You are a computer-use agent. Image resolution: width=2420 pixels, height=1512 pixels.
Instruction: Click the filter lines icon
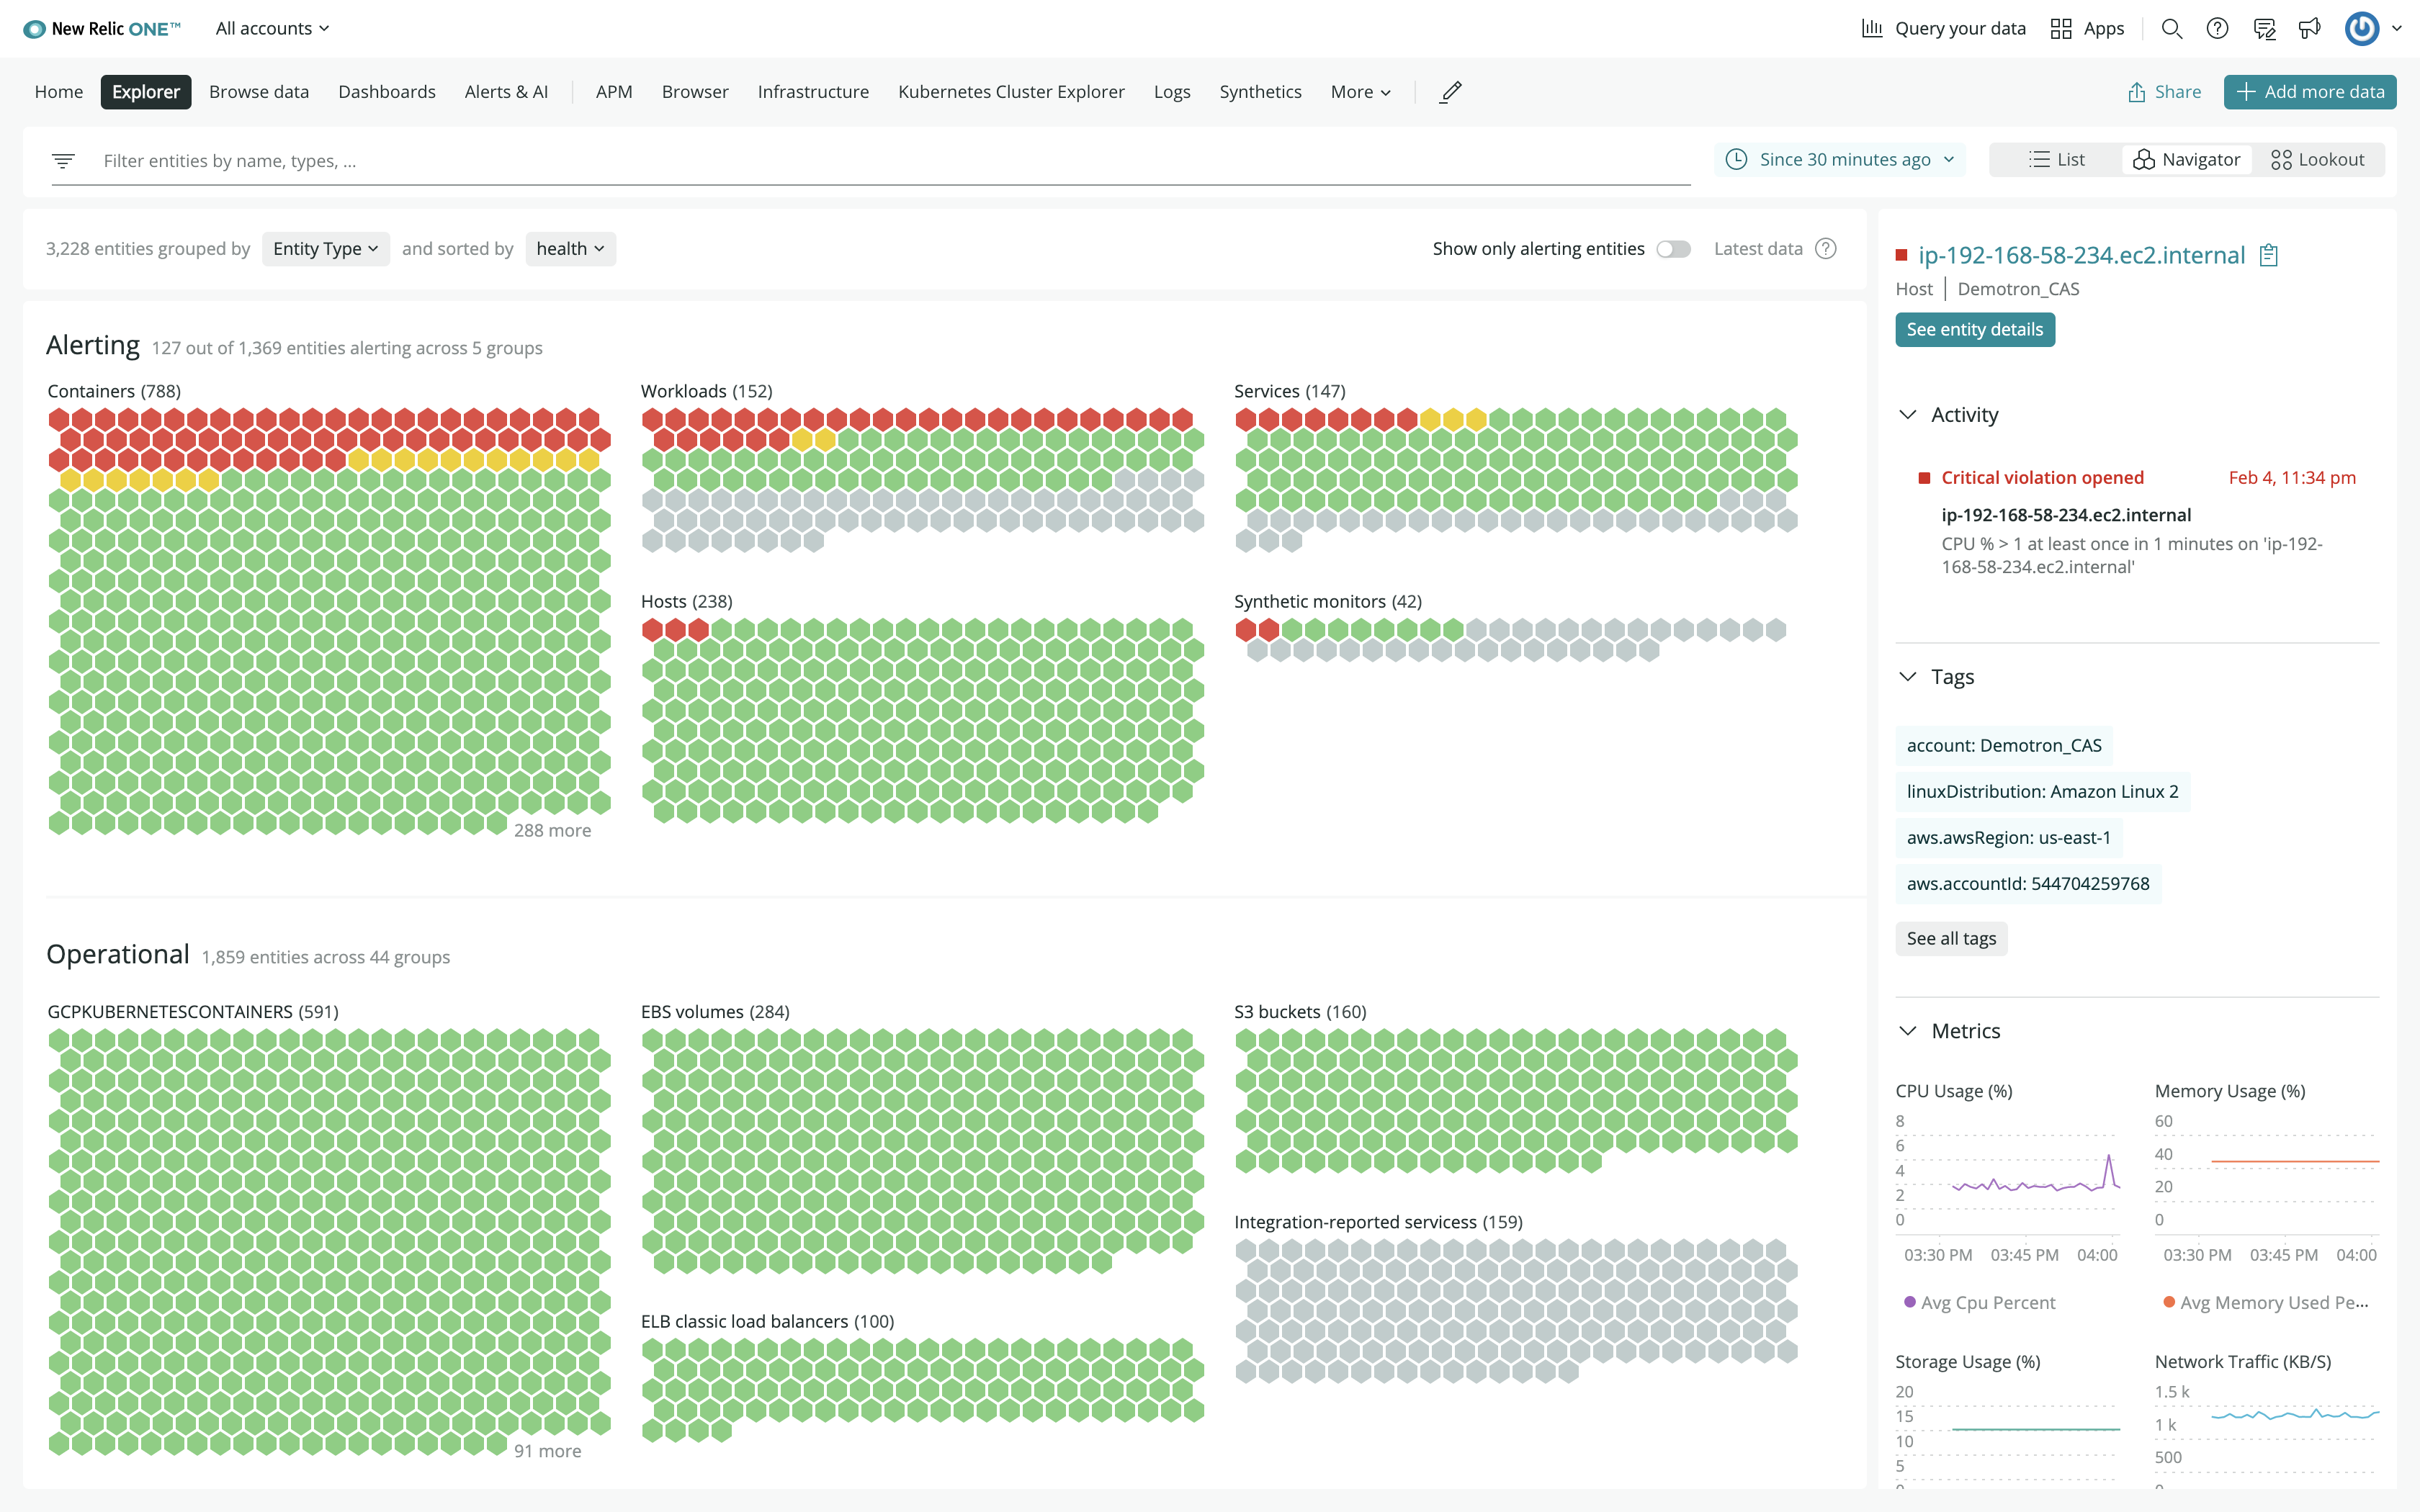click(63, 160)
